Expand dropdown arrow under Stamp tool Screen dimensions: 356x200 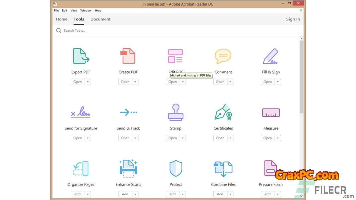[183, 138]
